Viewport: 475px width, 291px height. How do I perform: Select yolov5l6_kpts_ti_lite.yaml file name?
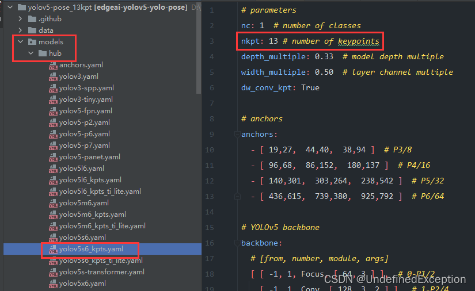pyautogui.click(x=100, y=191)
